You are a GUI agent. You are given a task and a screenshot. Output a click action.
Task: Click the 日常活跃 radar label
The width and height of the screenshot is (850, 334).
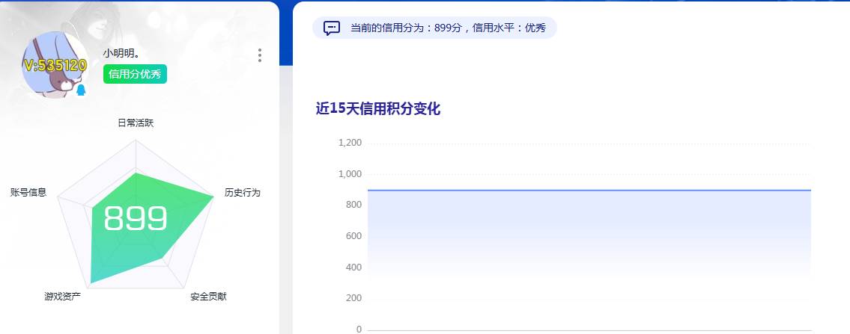tap(136, 123)
